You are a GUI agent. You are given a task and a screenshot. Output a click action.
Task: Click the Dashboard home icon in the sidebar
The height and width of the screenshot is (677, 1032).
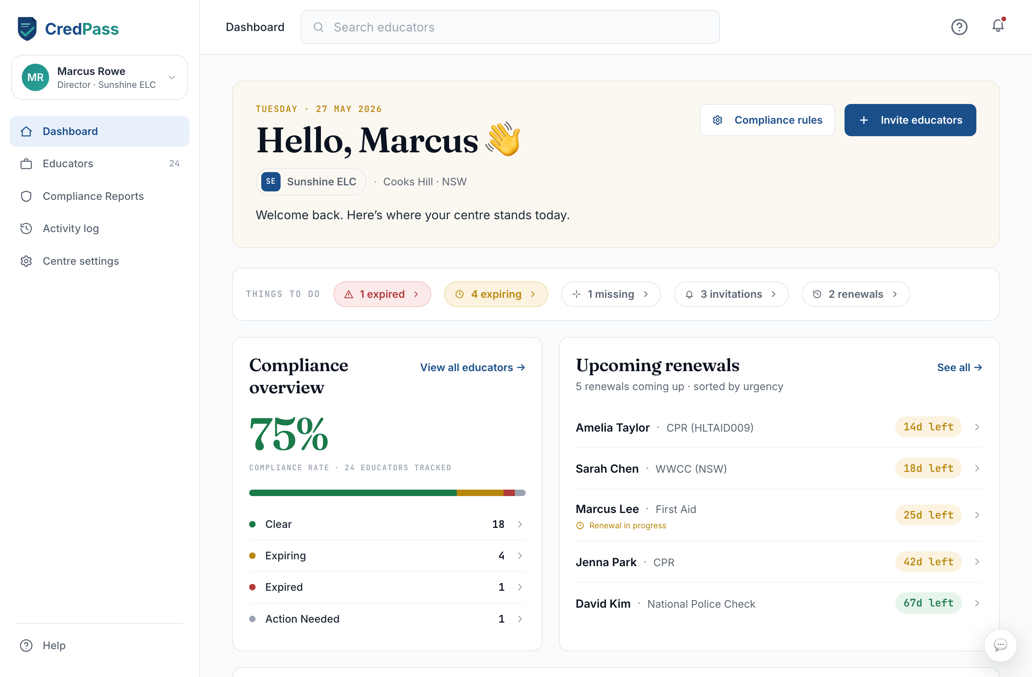[26, 131]
